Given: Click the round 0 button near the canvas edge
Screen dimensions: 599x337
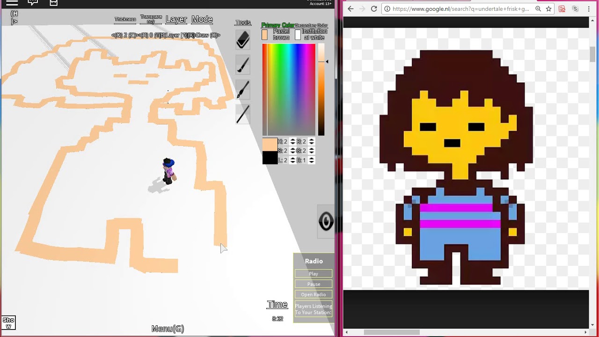Looking at the screenshot, I should click(x=326, y=221).
